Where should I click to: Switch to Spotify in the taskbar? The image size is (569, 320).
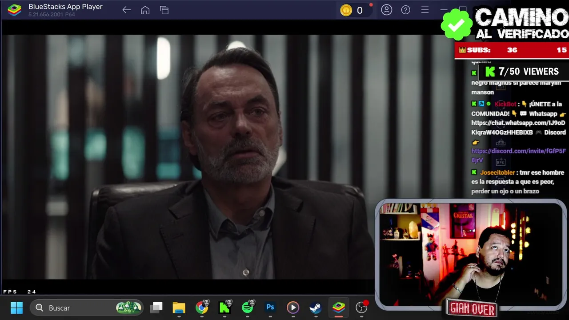248,307
